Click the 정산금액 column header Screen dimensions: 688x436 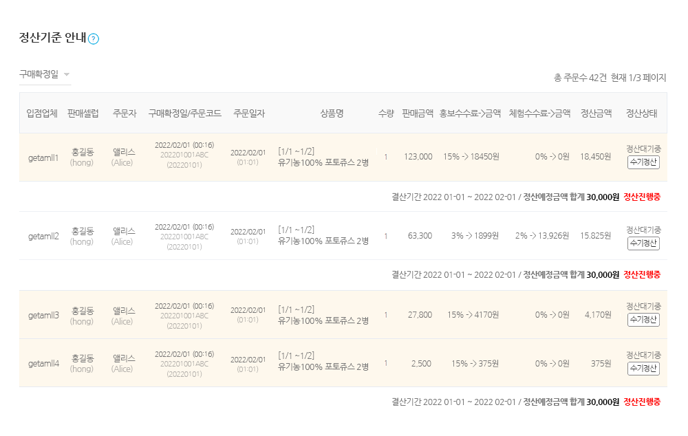tap(596, 113)
